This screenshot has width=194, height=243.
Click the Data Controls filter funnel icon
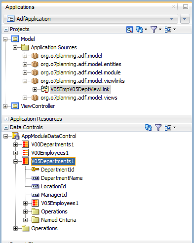158,128
